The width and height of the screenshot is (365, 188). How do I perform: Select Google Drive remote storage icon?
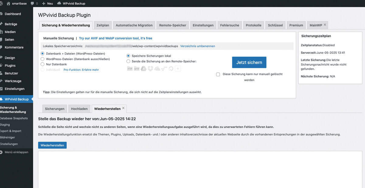tap(143, 69)
